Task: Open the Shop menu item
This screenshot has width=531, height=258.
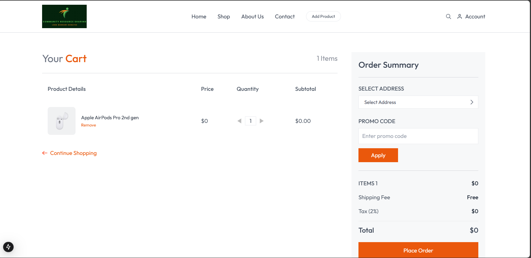Action: [x=224, y=16]
